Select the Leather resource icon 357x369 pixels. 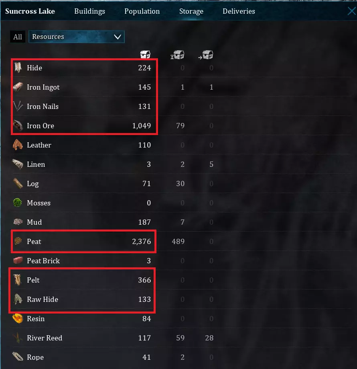tap(18, 145)
